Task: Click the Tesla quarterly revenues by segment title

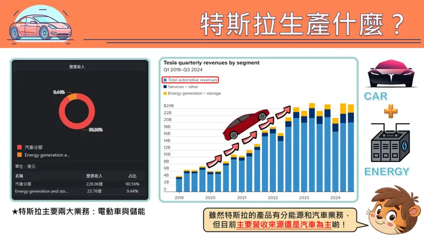Action: 211,63
